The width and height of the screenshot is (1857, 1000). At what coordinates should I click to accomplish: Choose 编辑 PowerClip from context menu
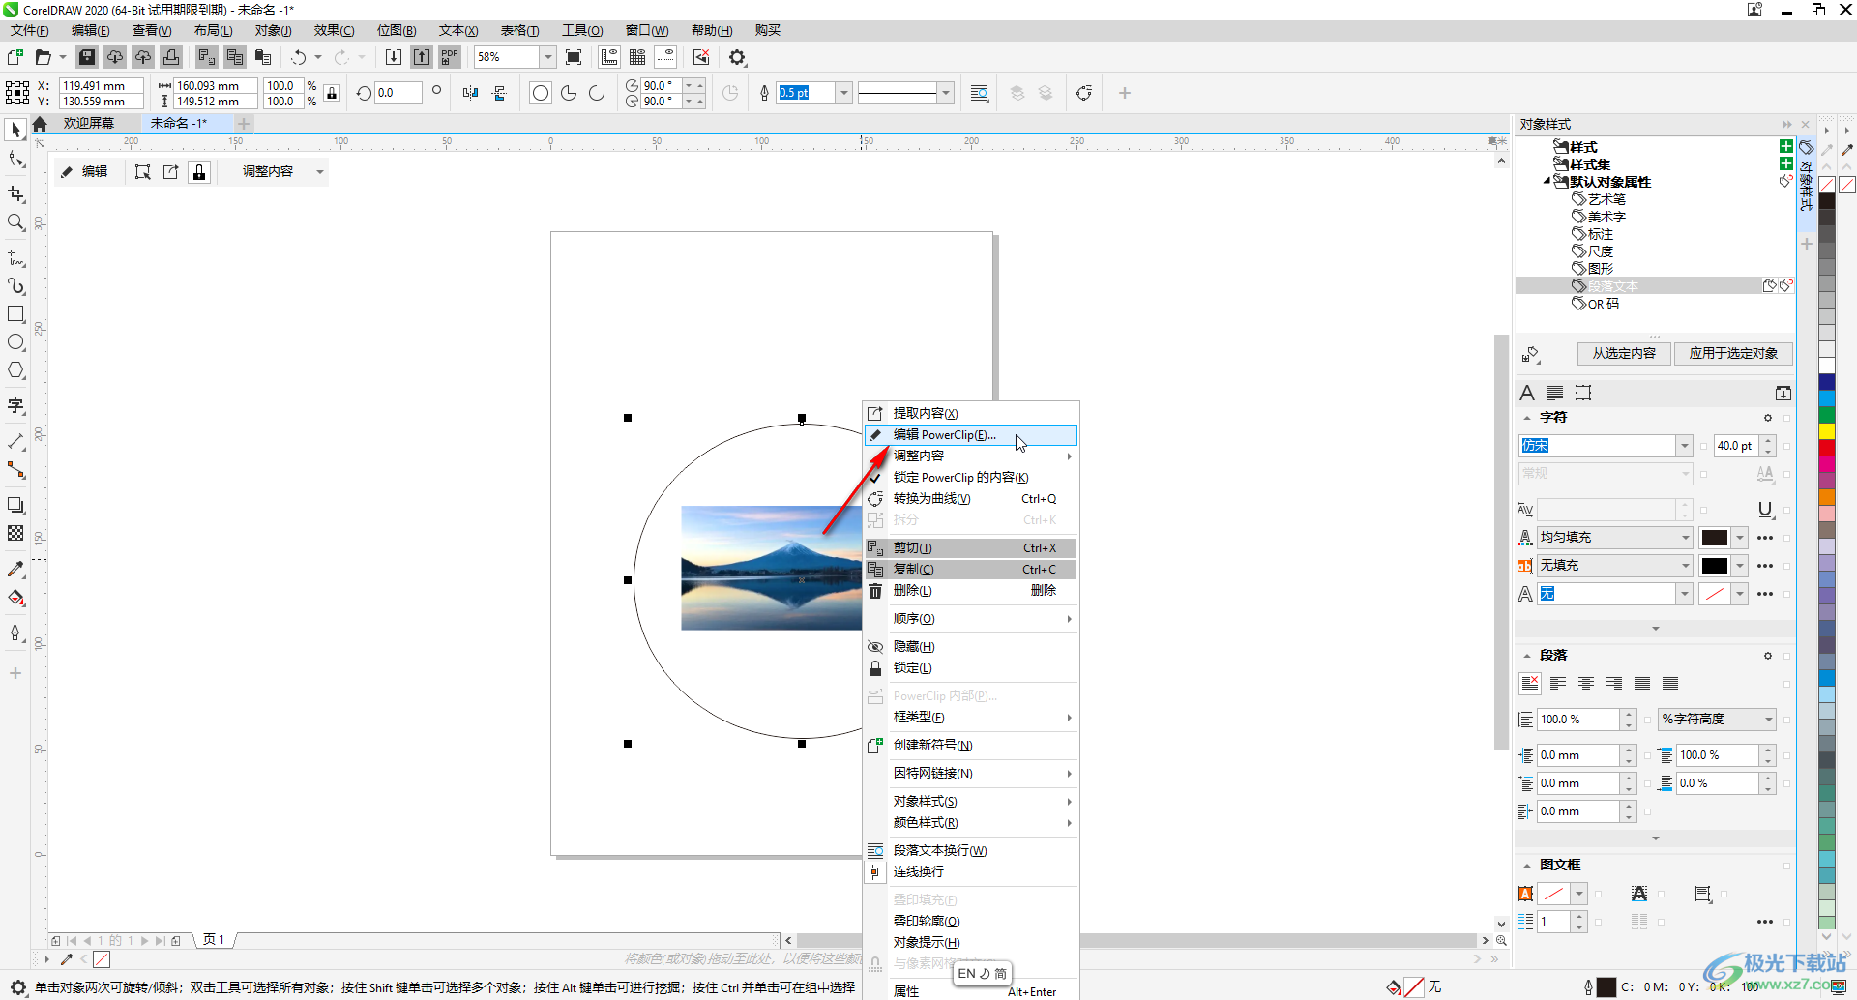tap(970, 435)
